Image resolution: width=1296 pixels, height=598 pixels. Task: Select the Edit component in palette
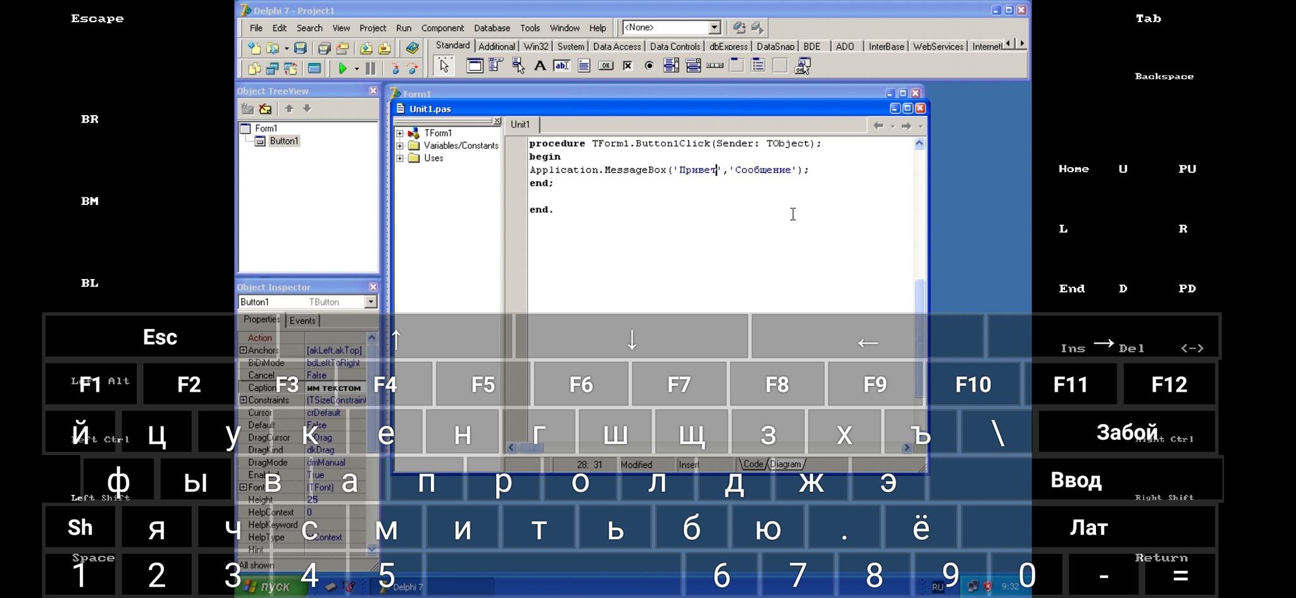(x=561, y=66)
